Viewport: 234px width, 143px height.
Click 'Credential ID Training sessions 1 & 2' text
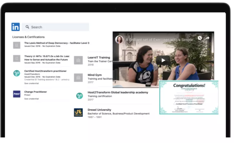click(x=47, y=80)
